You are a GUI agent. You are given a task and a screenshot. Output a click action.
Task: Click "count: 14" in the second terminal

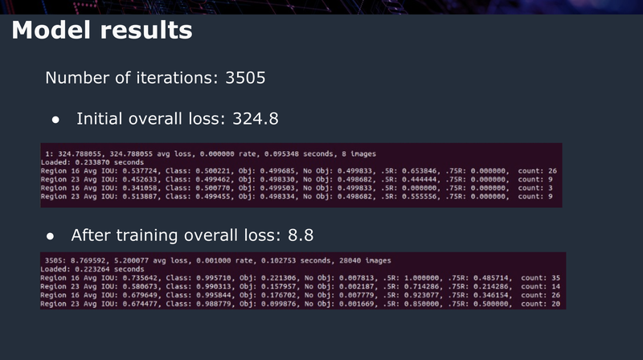(x=543, y=288)
